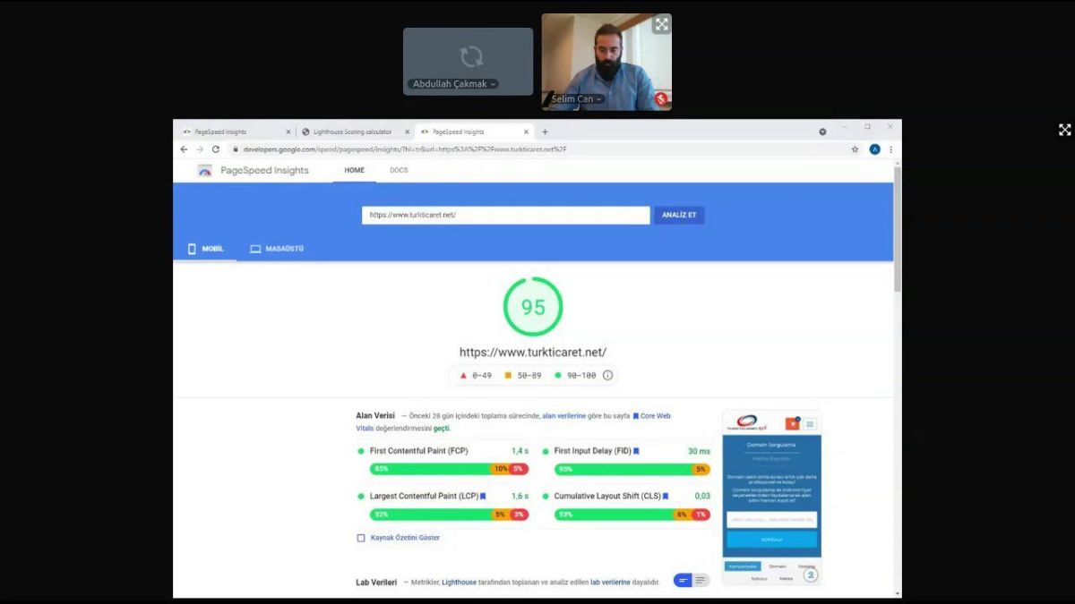Click the cart icon in the mobile preview
The height and width of the screenshot is (604, 1075).
pos(792,423)
